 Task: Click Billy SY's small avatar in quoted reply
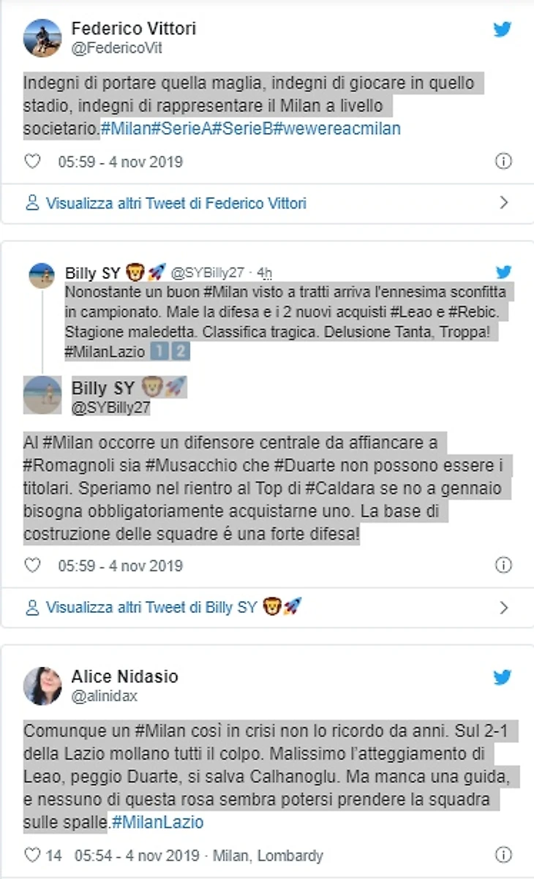coord(42,276)
